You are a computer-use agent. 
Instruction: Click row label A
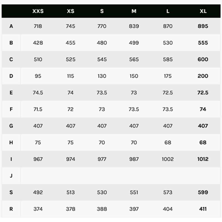11,26
